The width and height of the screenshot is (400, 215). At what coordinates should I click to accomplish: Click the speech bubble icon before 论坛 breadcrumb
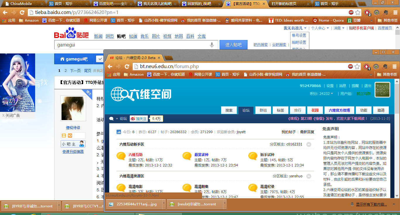coord(111,119)
